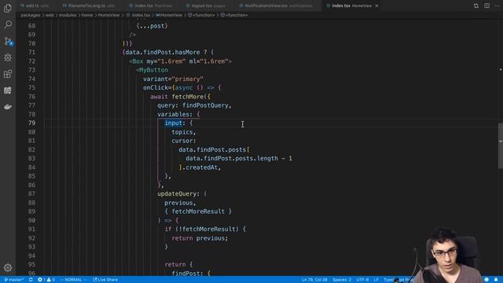The image size is (503, 283).
Task: Click the master branch indicator in status bar
Action: click(x=14, y=280)
